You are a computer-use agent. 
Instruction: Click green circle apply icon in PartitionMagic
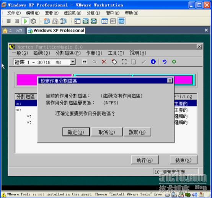tap(174, 62)
